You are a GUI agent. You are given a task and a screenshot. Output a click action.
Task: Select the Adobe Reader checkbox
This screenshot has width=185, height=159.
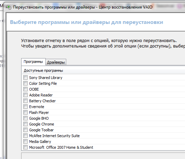pyautogui.click(x=25, y=95)
